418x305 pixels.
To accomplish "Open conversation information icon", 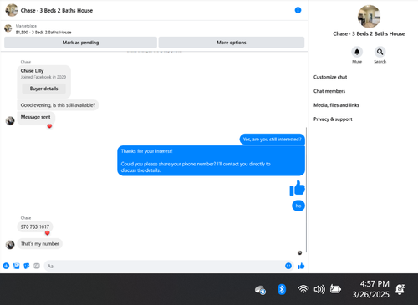I will [298, 10].
